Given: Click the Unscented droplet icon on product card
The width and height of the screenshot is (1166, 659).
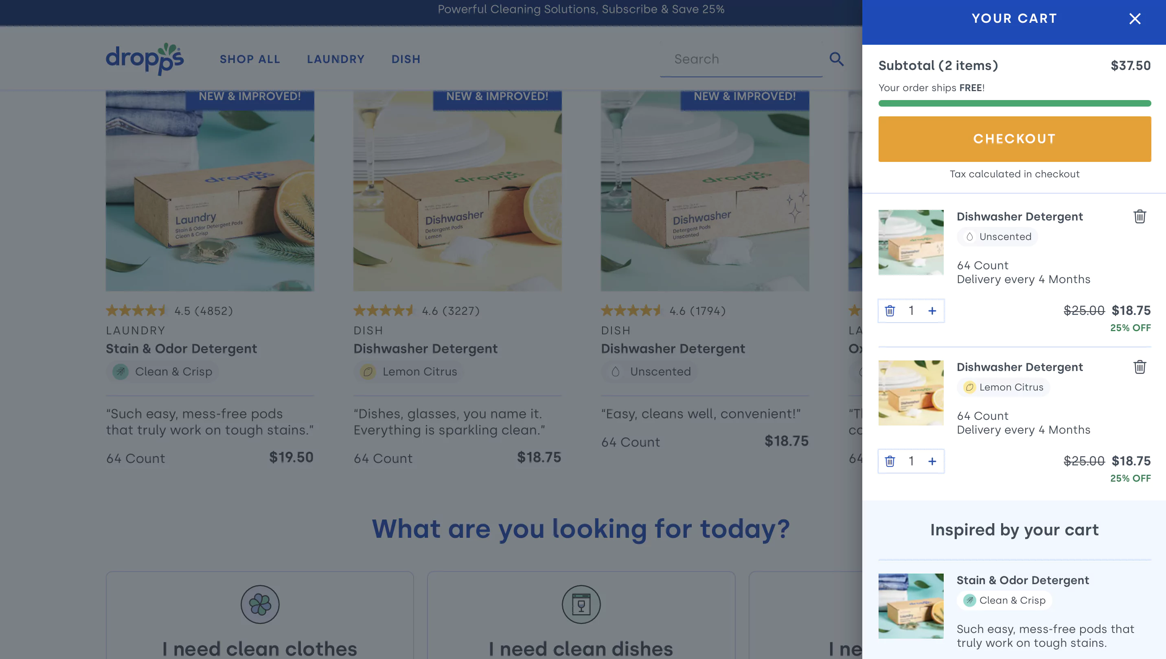Looking at the screenshot, I should (615, 371).
